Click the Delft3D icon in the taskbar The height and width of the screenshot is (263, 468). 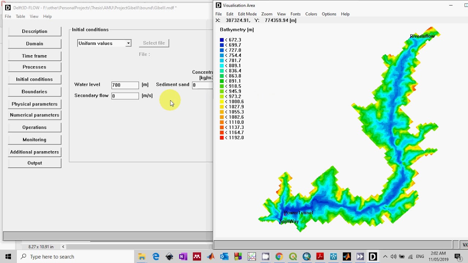click(x=373, y=257)
